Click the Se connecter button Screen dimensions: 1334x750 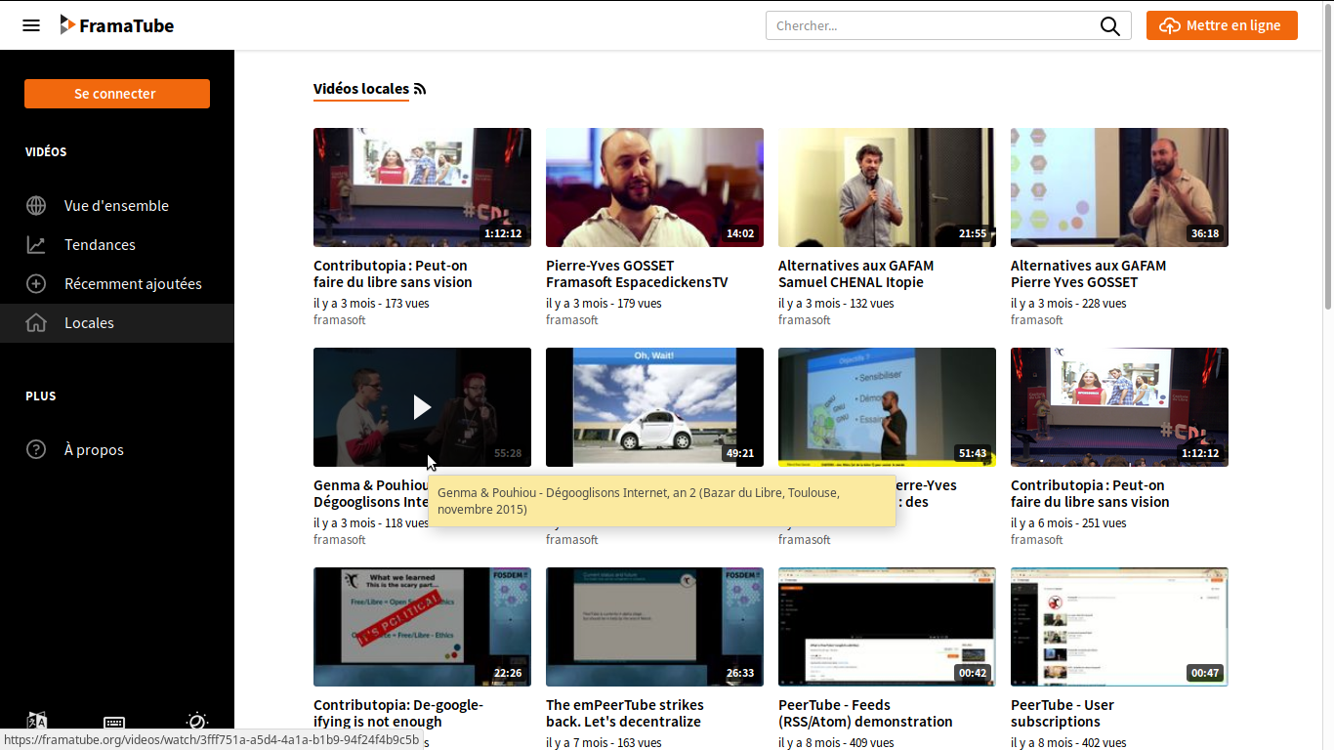pos(117,94)
